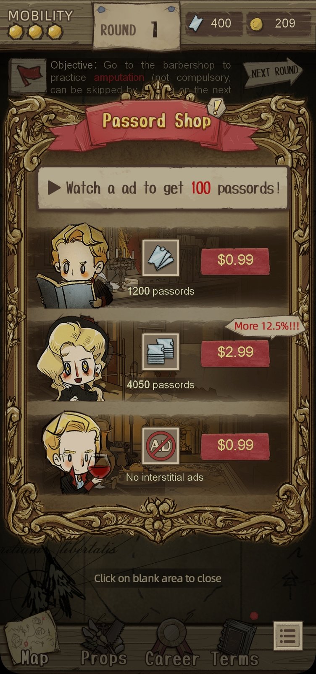Purchase no interstitial ads for $0.99

235,446
